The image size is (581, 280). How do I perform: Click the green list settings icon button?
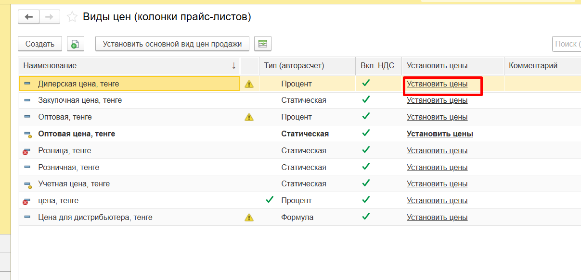tap(263, 44)
